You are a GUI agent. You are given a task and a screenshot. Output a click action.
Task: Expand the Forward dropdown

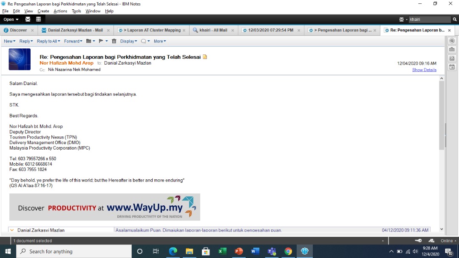tap(73, 41)
